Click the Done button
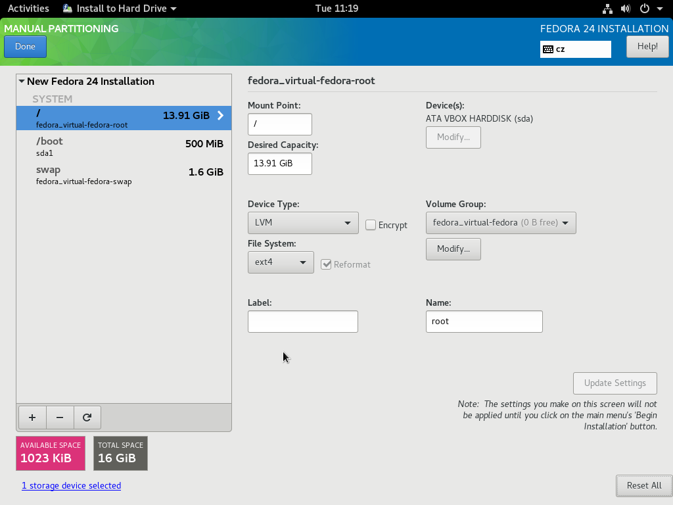Viewport: 673px width, 505px height. click(25, 47)
